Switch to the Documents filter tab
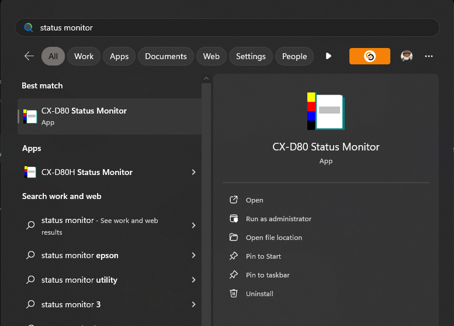 (x=166, y=56)
